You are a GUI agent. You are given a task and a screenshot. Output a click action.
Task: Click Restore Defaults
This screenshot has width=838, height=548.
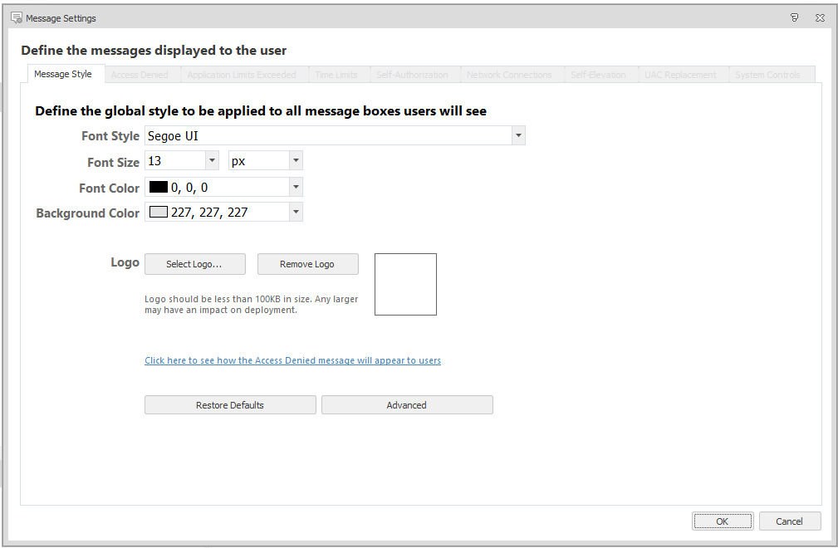[230, 404]
